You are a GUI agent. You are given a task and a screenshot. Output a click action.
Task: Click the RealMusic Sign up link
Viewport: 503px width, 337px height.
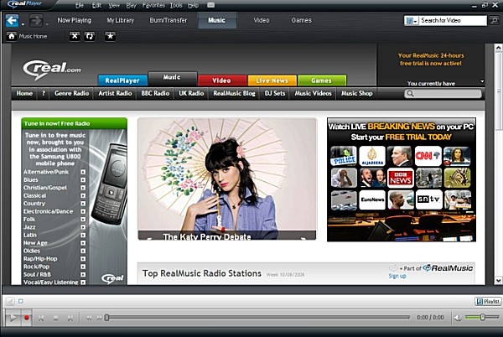pyautogui.click(x=397, y=276)
